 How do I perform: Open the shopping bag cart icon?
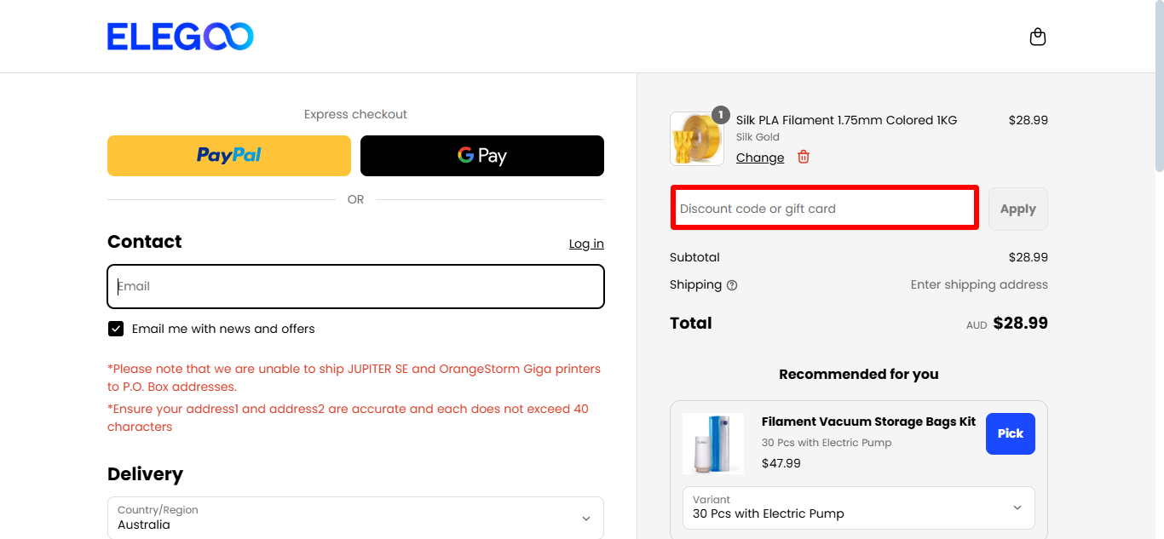click(1037, 37)
